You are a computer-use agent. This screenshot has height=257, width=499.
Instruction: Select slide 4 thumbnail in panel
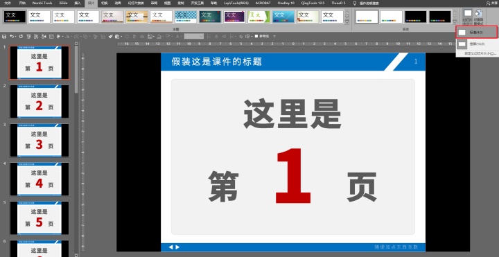click(x=39, y=179)
